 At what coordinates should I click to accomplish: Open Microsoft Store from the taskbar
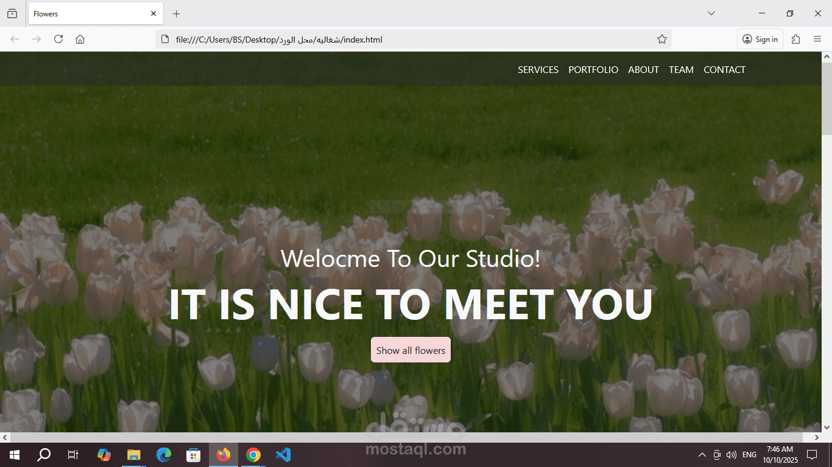pos(193,455)
